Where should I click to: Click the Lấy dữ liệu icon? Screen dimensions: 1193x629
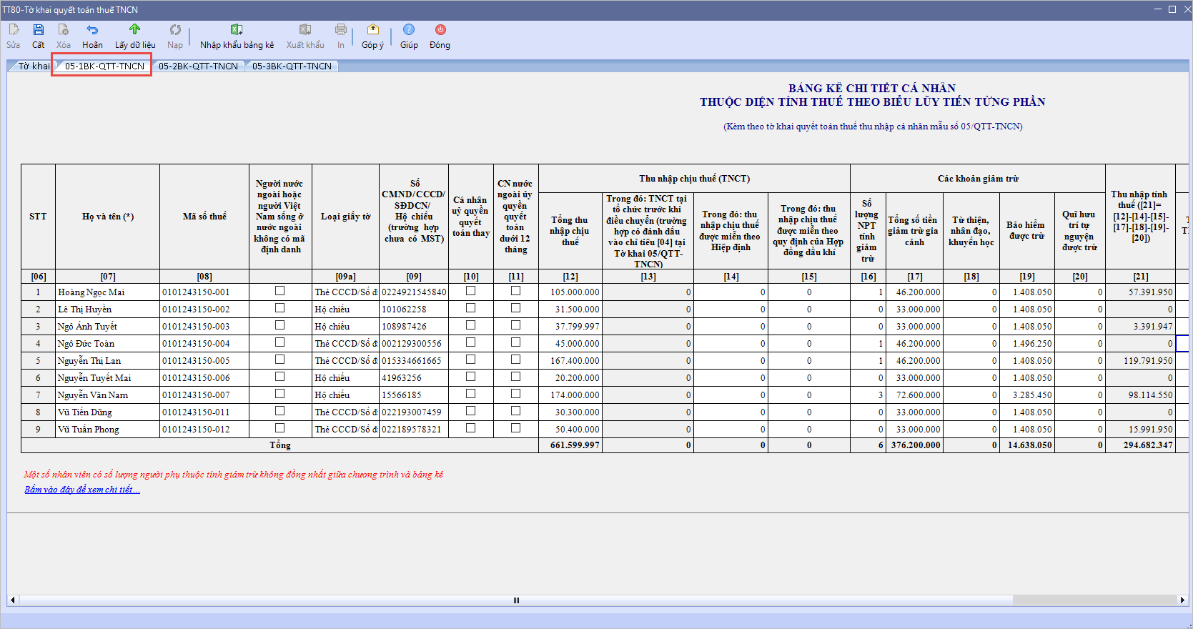134,30
